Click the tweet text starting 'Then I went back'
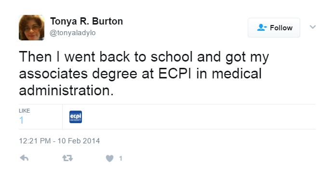335x178 pixels. point(144,74)
